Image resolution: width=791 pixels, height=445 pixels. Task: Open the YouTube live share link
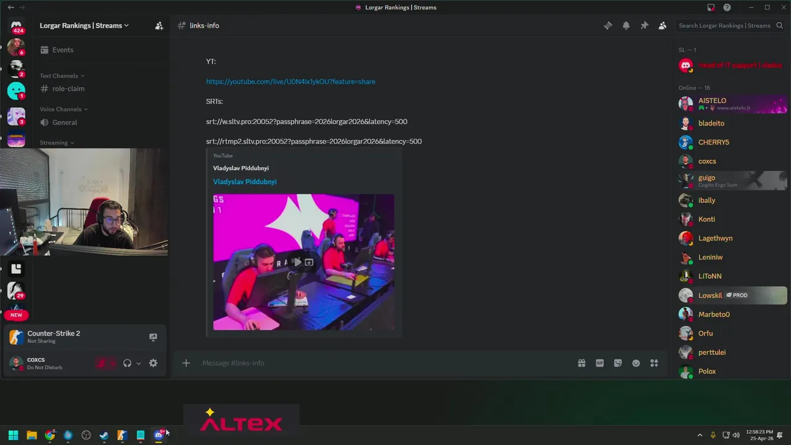pos(290,82)
